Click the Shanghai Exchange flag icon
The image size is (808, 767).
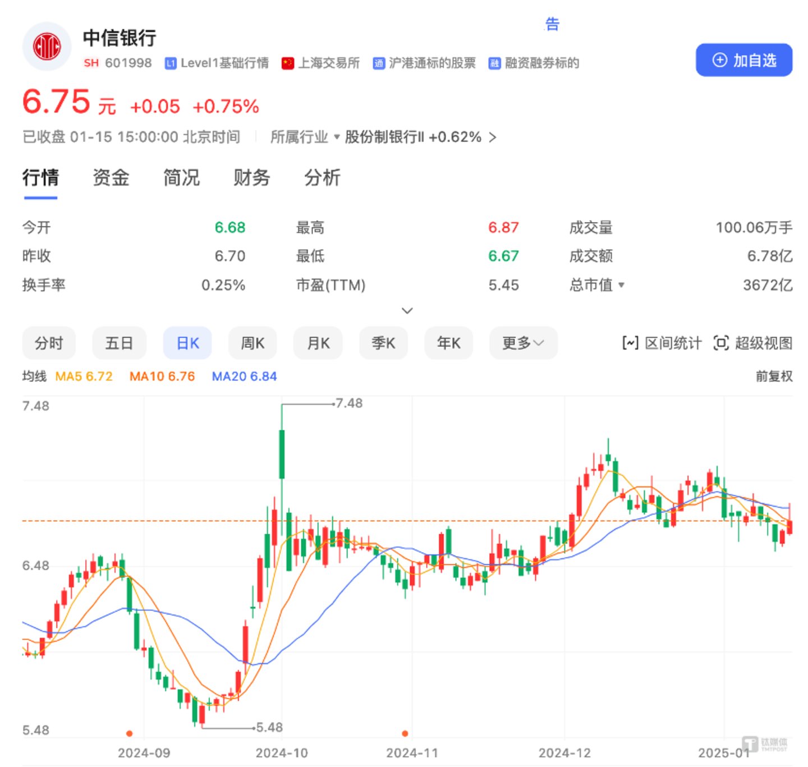click(288, 63)
